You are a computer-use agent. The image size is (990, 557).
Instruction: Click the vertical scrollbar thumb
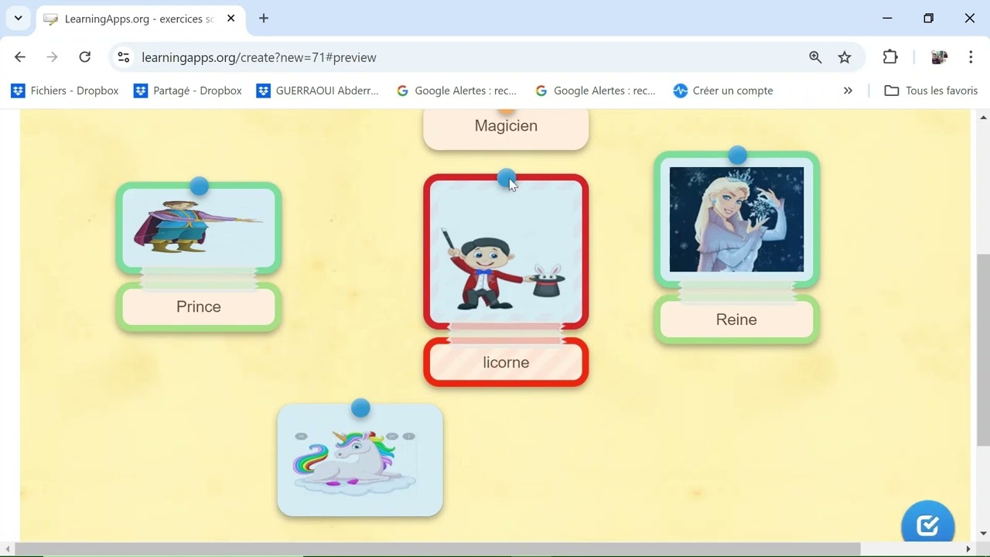[983, 350]
